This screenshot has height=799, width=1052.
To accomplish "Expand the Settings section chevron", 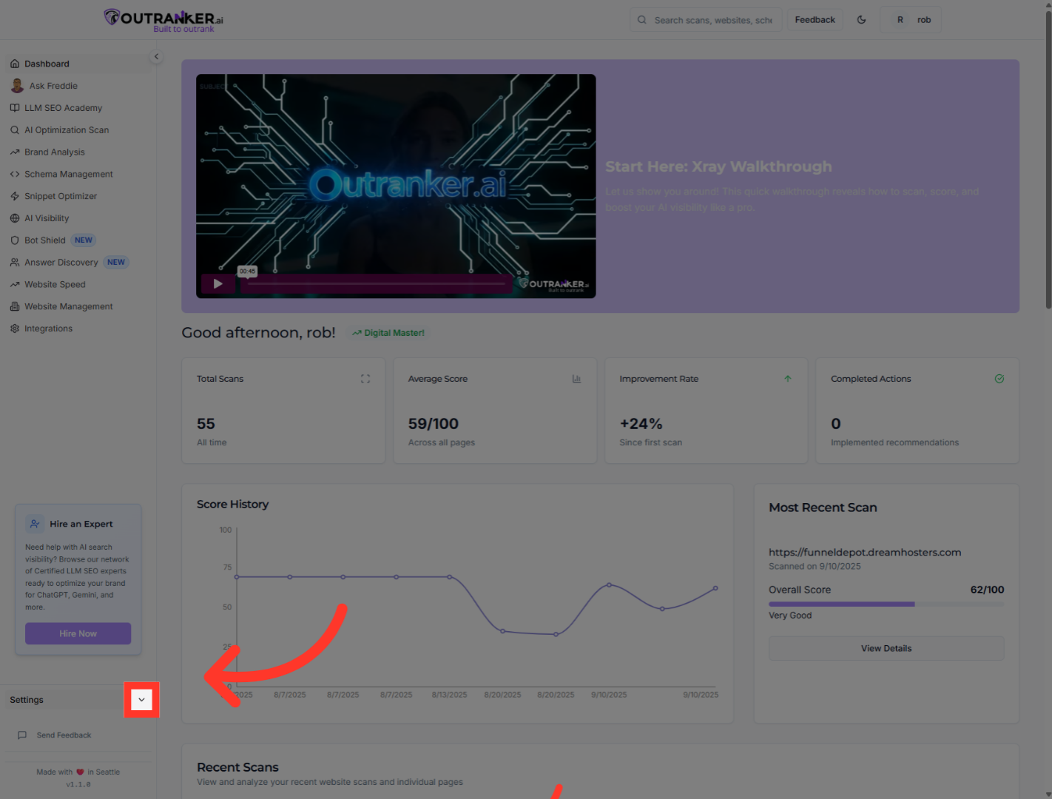I will point(141,700).
